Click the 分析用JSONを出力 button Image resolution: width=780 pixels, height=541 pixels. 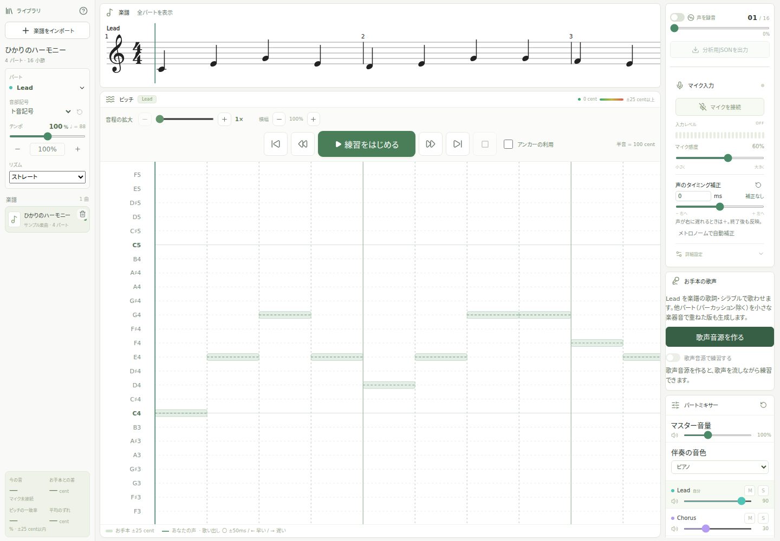point(719,50)
